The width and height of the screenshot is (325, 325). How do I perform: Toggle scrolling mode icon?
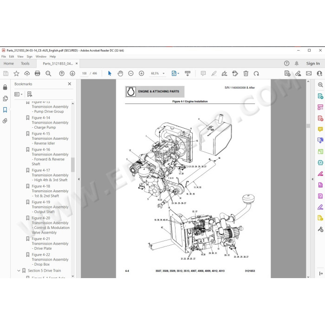point(188,73)
